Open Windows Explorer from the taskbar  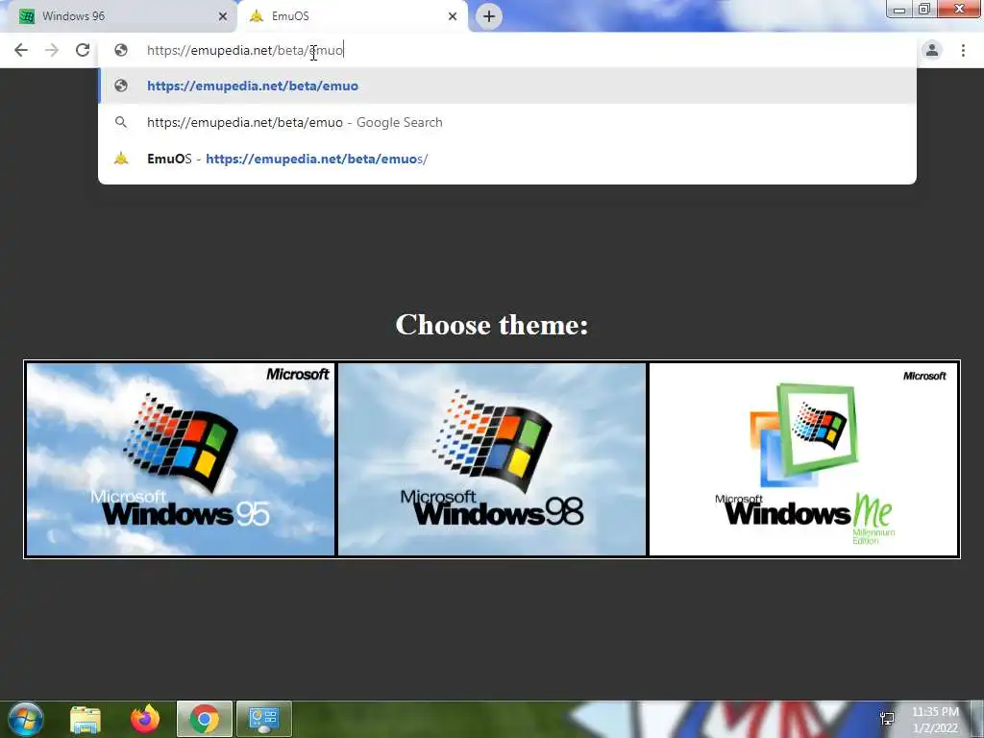click(x=86, y=719)
